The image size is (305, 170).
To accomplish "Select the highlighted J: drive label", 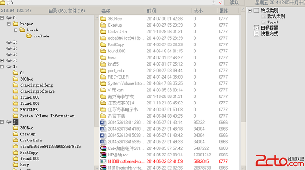I will (x=15, y=122).
